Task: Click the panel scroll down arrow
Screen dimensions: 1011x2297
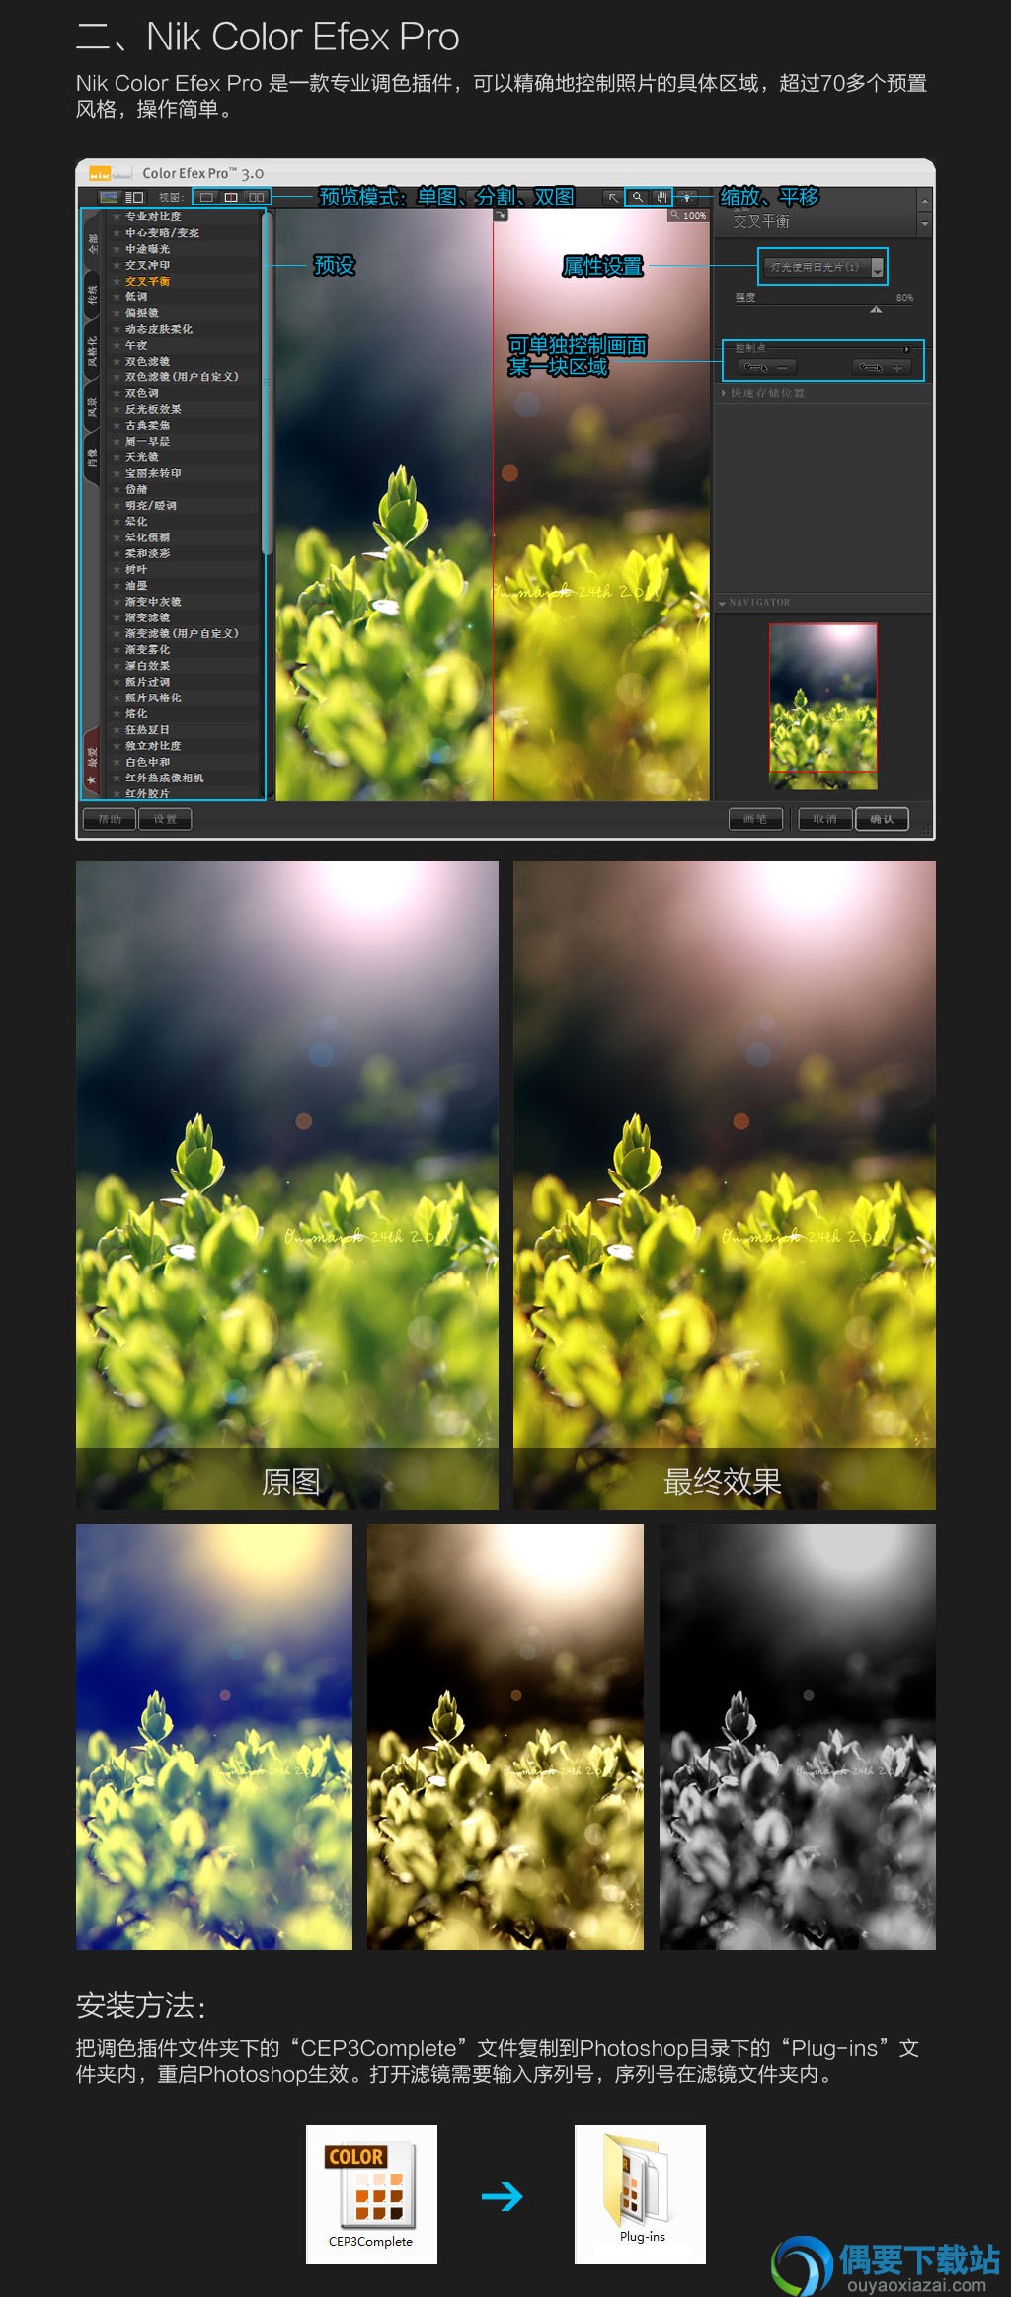Action: tap(924, 225)
